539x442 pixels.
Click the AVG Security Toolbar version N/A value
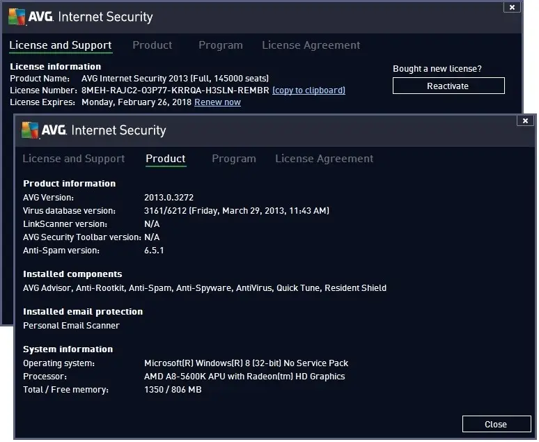pyautogui.click(x=152, y=237)
